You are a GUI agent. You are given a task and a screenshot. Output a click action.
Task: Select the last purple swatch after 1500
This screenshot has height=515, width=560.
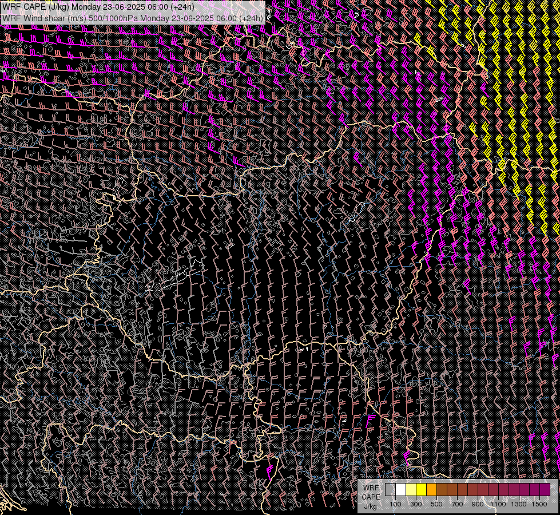click(x=545, y=489)
